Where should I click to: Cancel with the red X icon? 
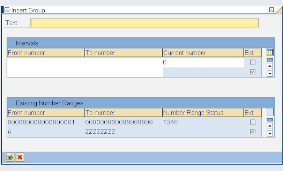[20, 157]
